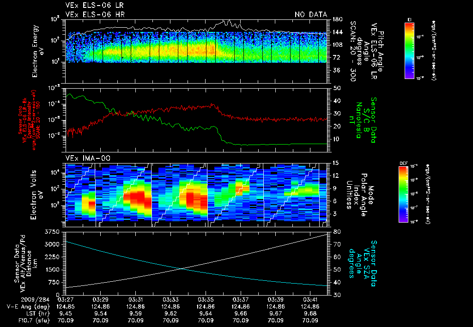Viewport: 473px width, 327px height.
Task: Click the LST value '9.59'
Action: click(135, 314)
